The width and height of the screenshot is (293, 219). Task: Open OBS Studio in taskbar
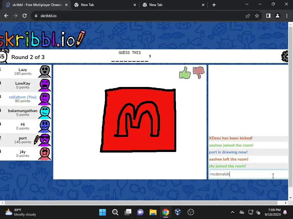coord(191,212)
